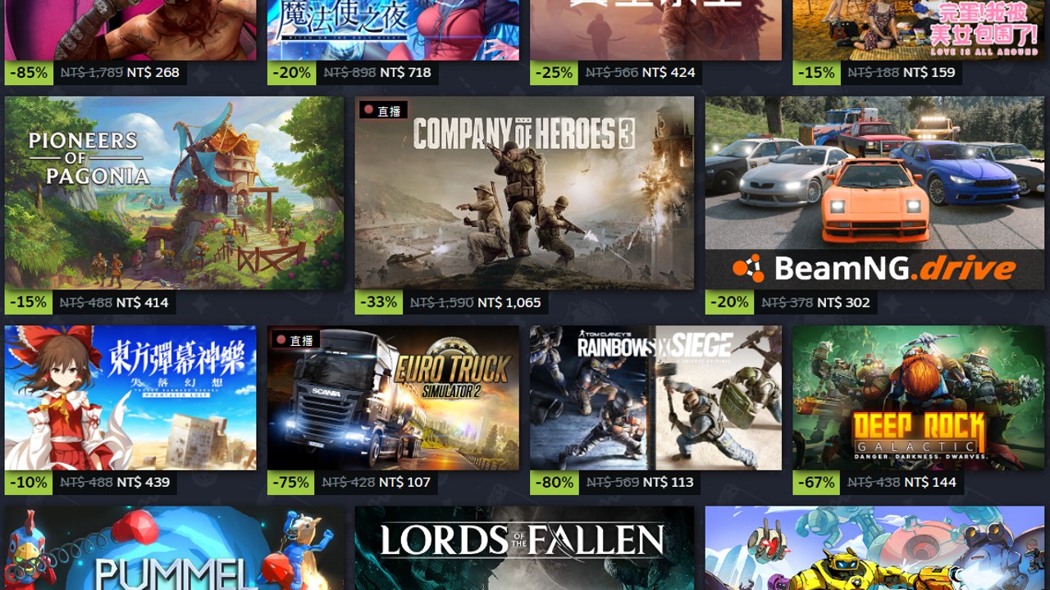The height and width of the screenshot is (590, 1050).
Task: Open Rainbow Six Siege game image
Action: click(x=655, y=397)
